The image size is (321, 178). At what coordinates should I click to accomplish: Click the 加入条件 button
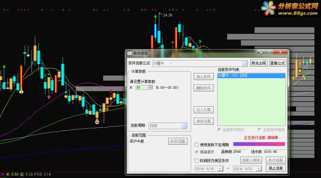203,76
